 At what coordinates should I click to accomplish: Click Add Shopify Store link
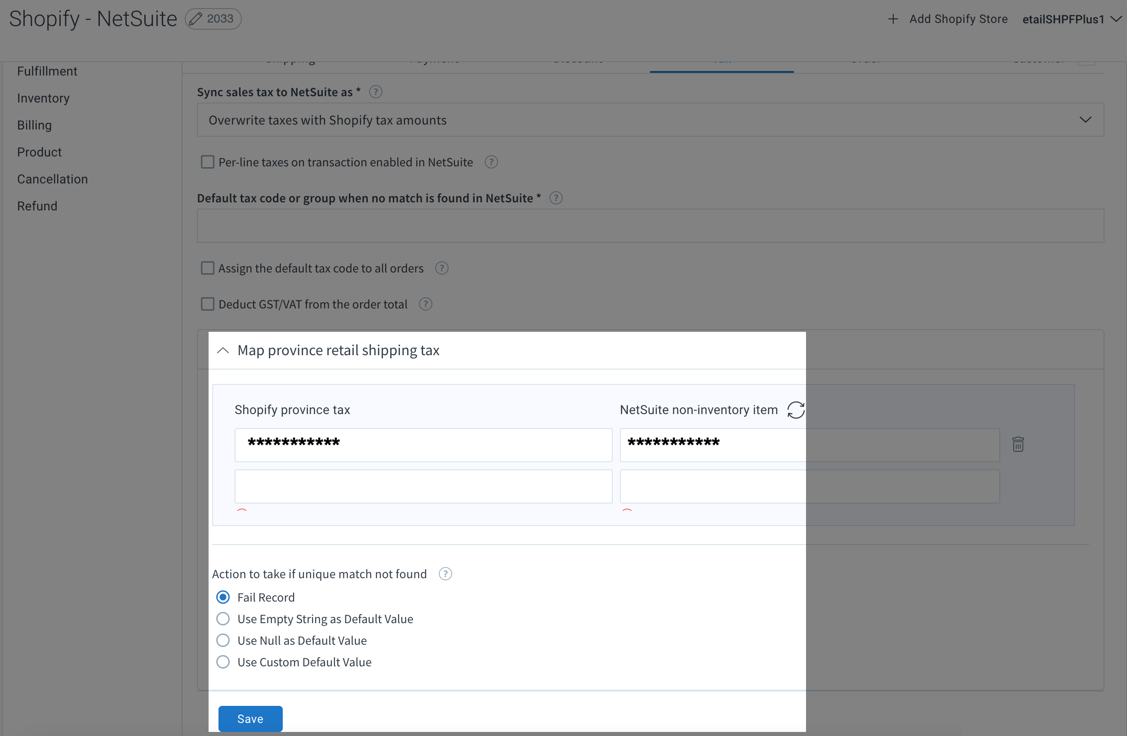tap(958, 19)
